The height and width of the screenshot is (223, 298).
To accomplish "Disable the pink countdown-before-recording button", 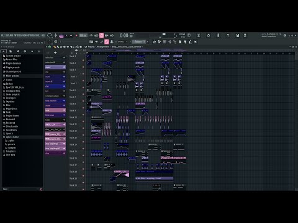I will [101, 35].
